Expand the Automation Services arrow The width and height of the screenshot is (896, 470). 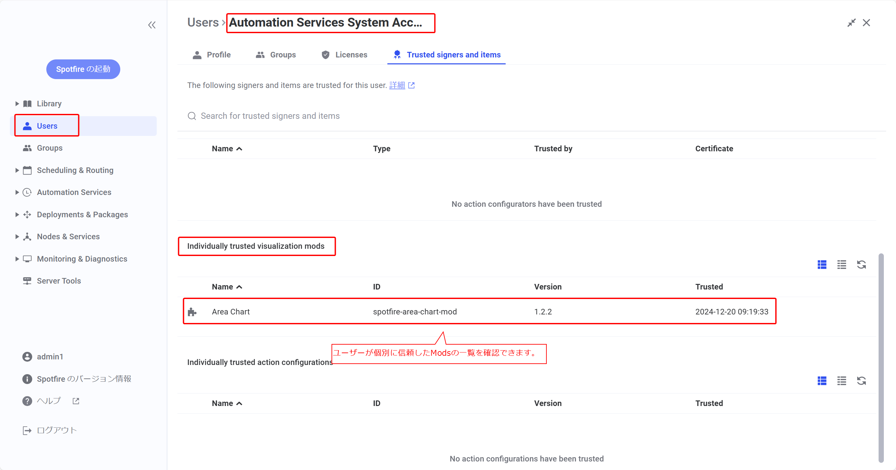[x=17, y=192]
